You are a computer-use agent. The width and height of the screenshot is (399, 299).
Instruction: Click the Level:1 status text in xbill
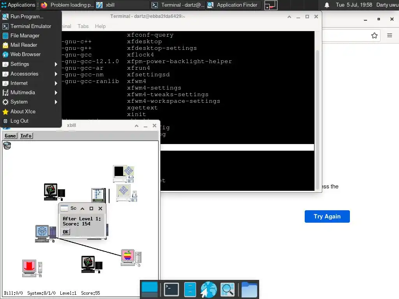[x=68, y=293]
